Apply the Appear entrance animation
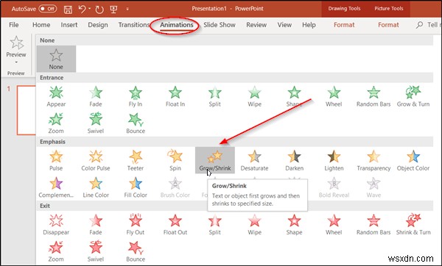 click(56, 97)
